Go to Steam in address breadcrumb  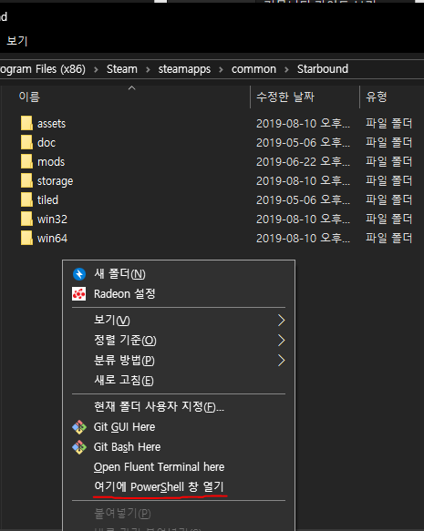122,69
